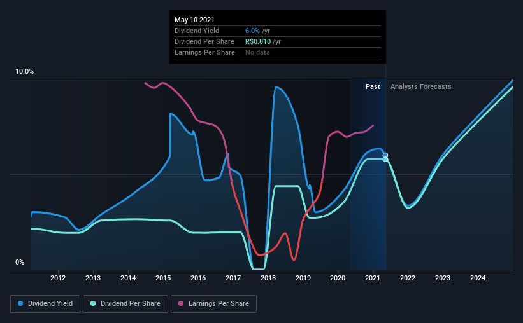Click the 0% y-axis label
This screenshot has width=523, height=323.
tap(20, 263)
